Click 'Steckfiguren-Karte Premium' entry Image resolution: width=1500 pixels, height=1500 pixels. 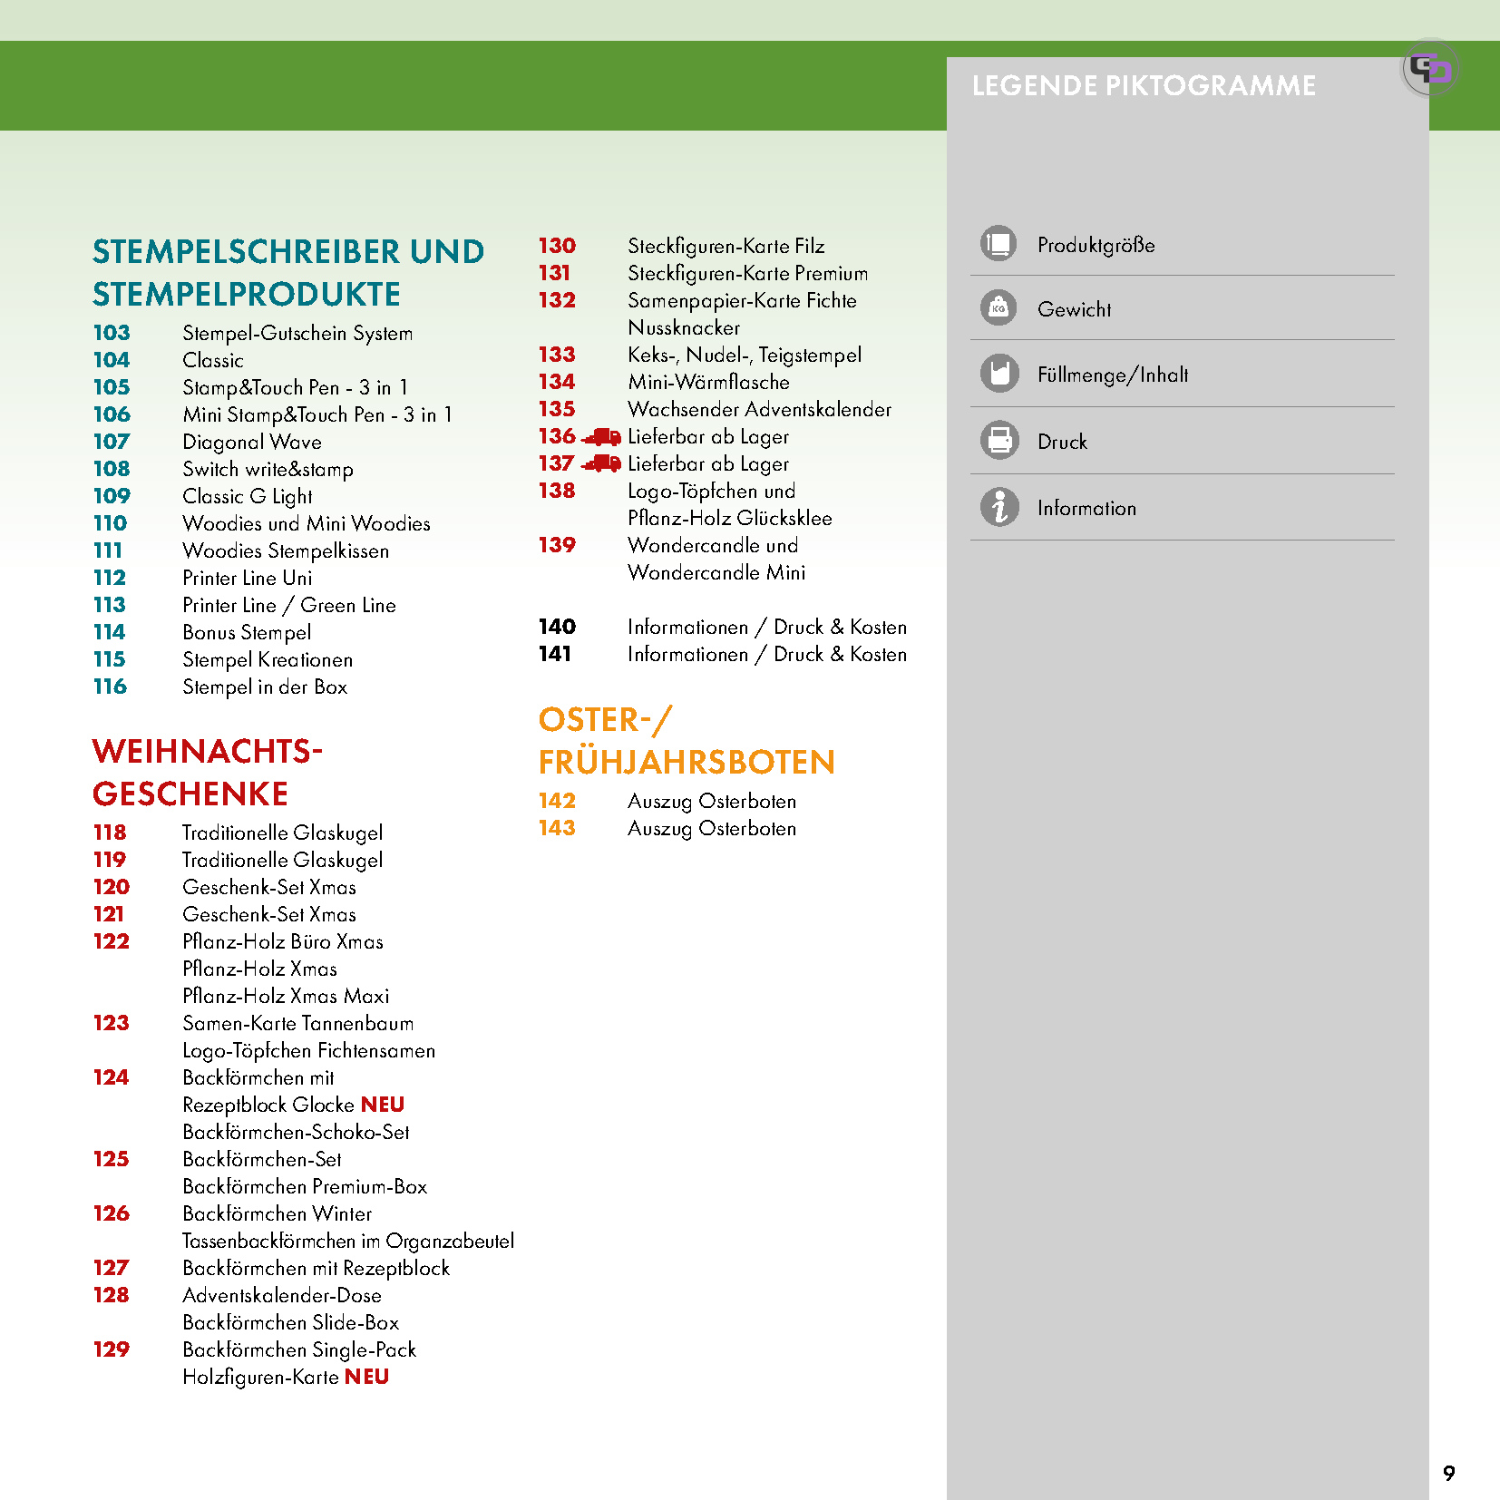click(748, 274)
